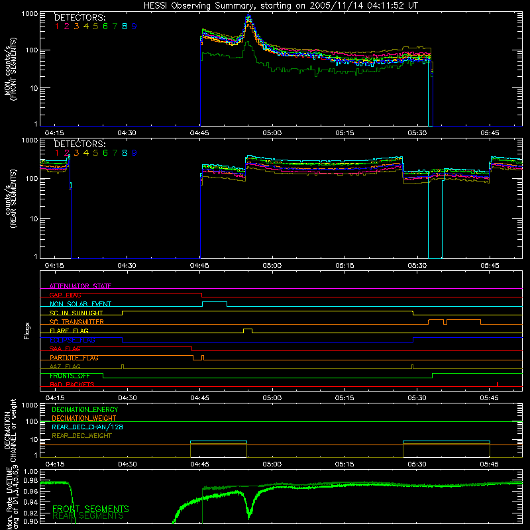The image size is (530, 530).
Task: Click the HESSI Observing Summary title text
Action: point(280,5)
